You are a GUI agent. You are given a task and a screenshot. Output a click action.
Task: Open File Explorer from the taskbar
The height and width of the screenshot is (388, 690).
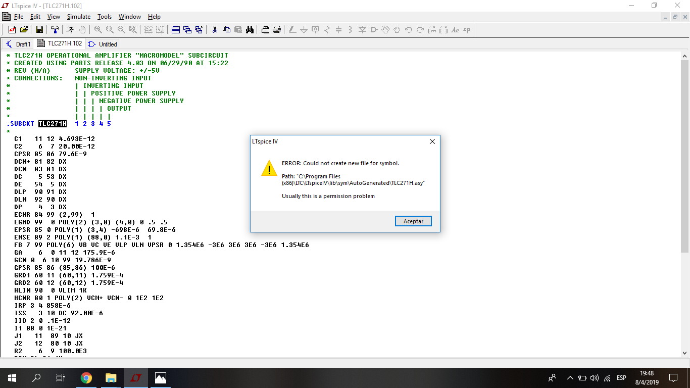click(x=111, y=377)
